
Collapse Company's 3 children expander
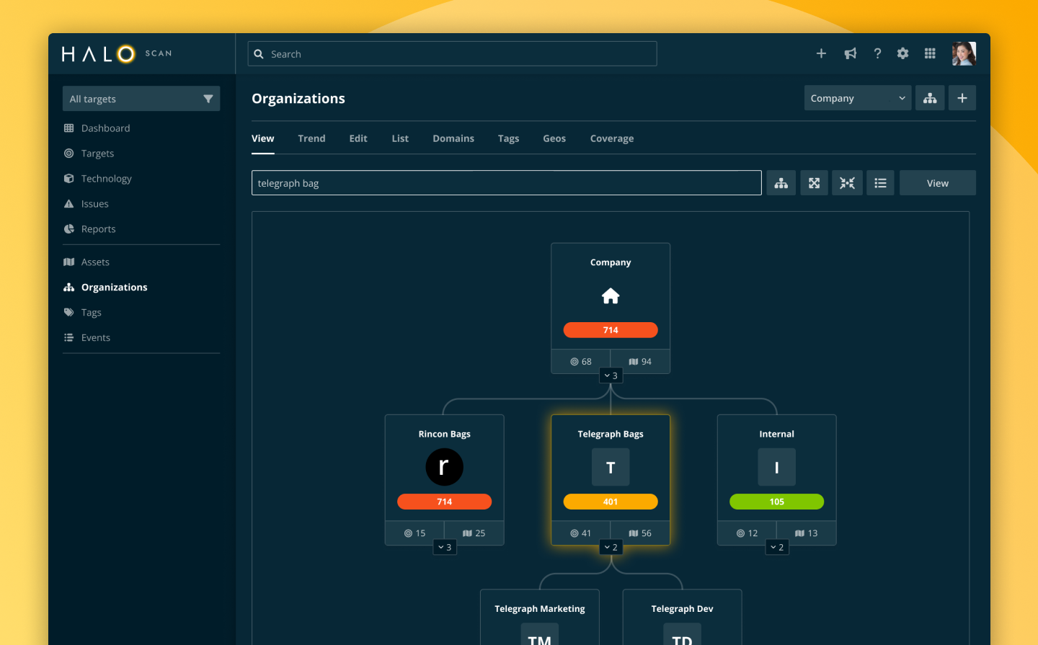tap(611, 375)
